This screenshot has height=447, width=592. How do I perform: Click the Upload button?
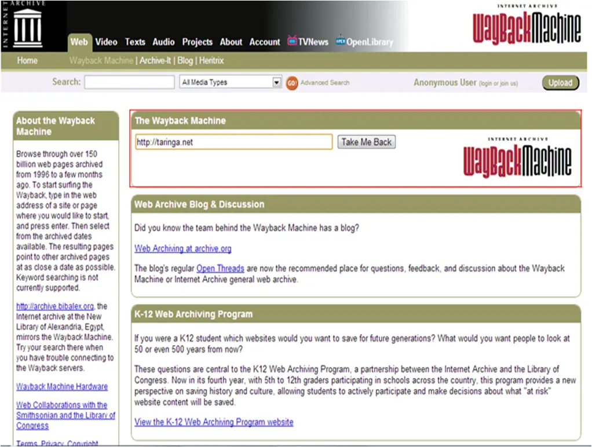(x=560, y=83)
